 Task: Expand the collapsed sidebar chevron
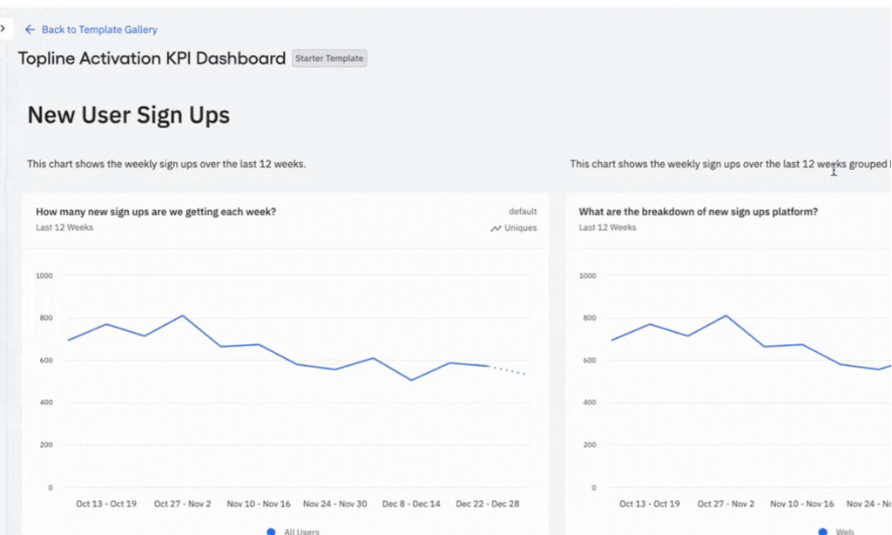point(3,29)
